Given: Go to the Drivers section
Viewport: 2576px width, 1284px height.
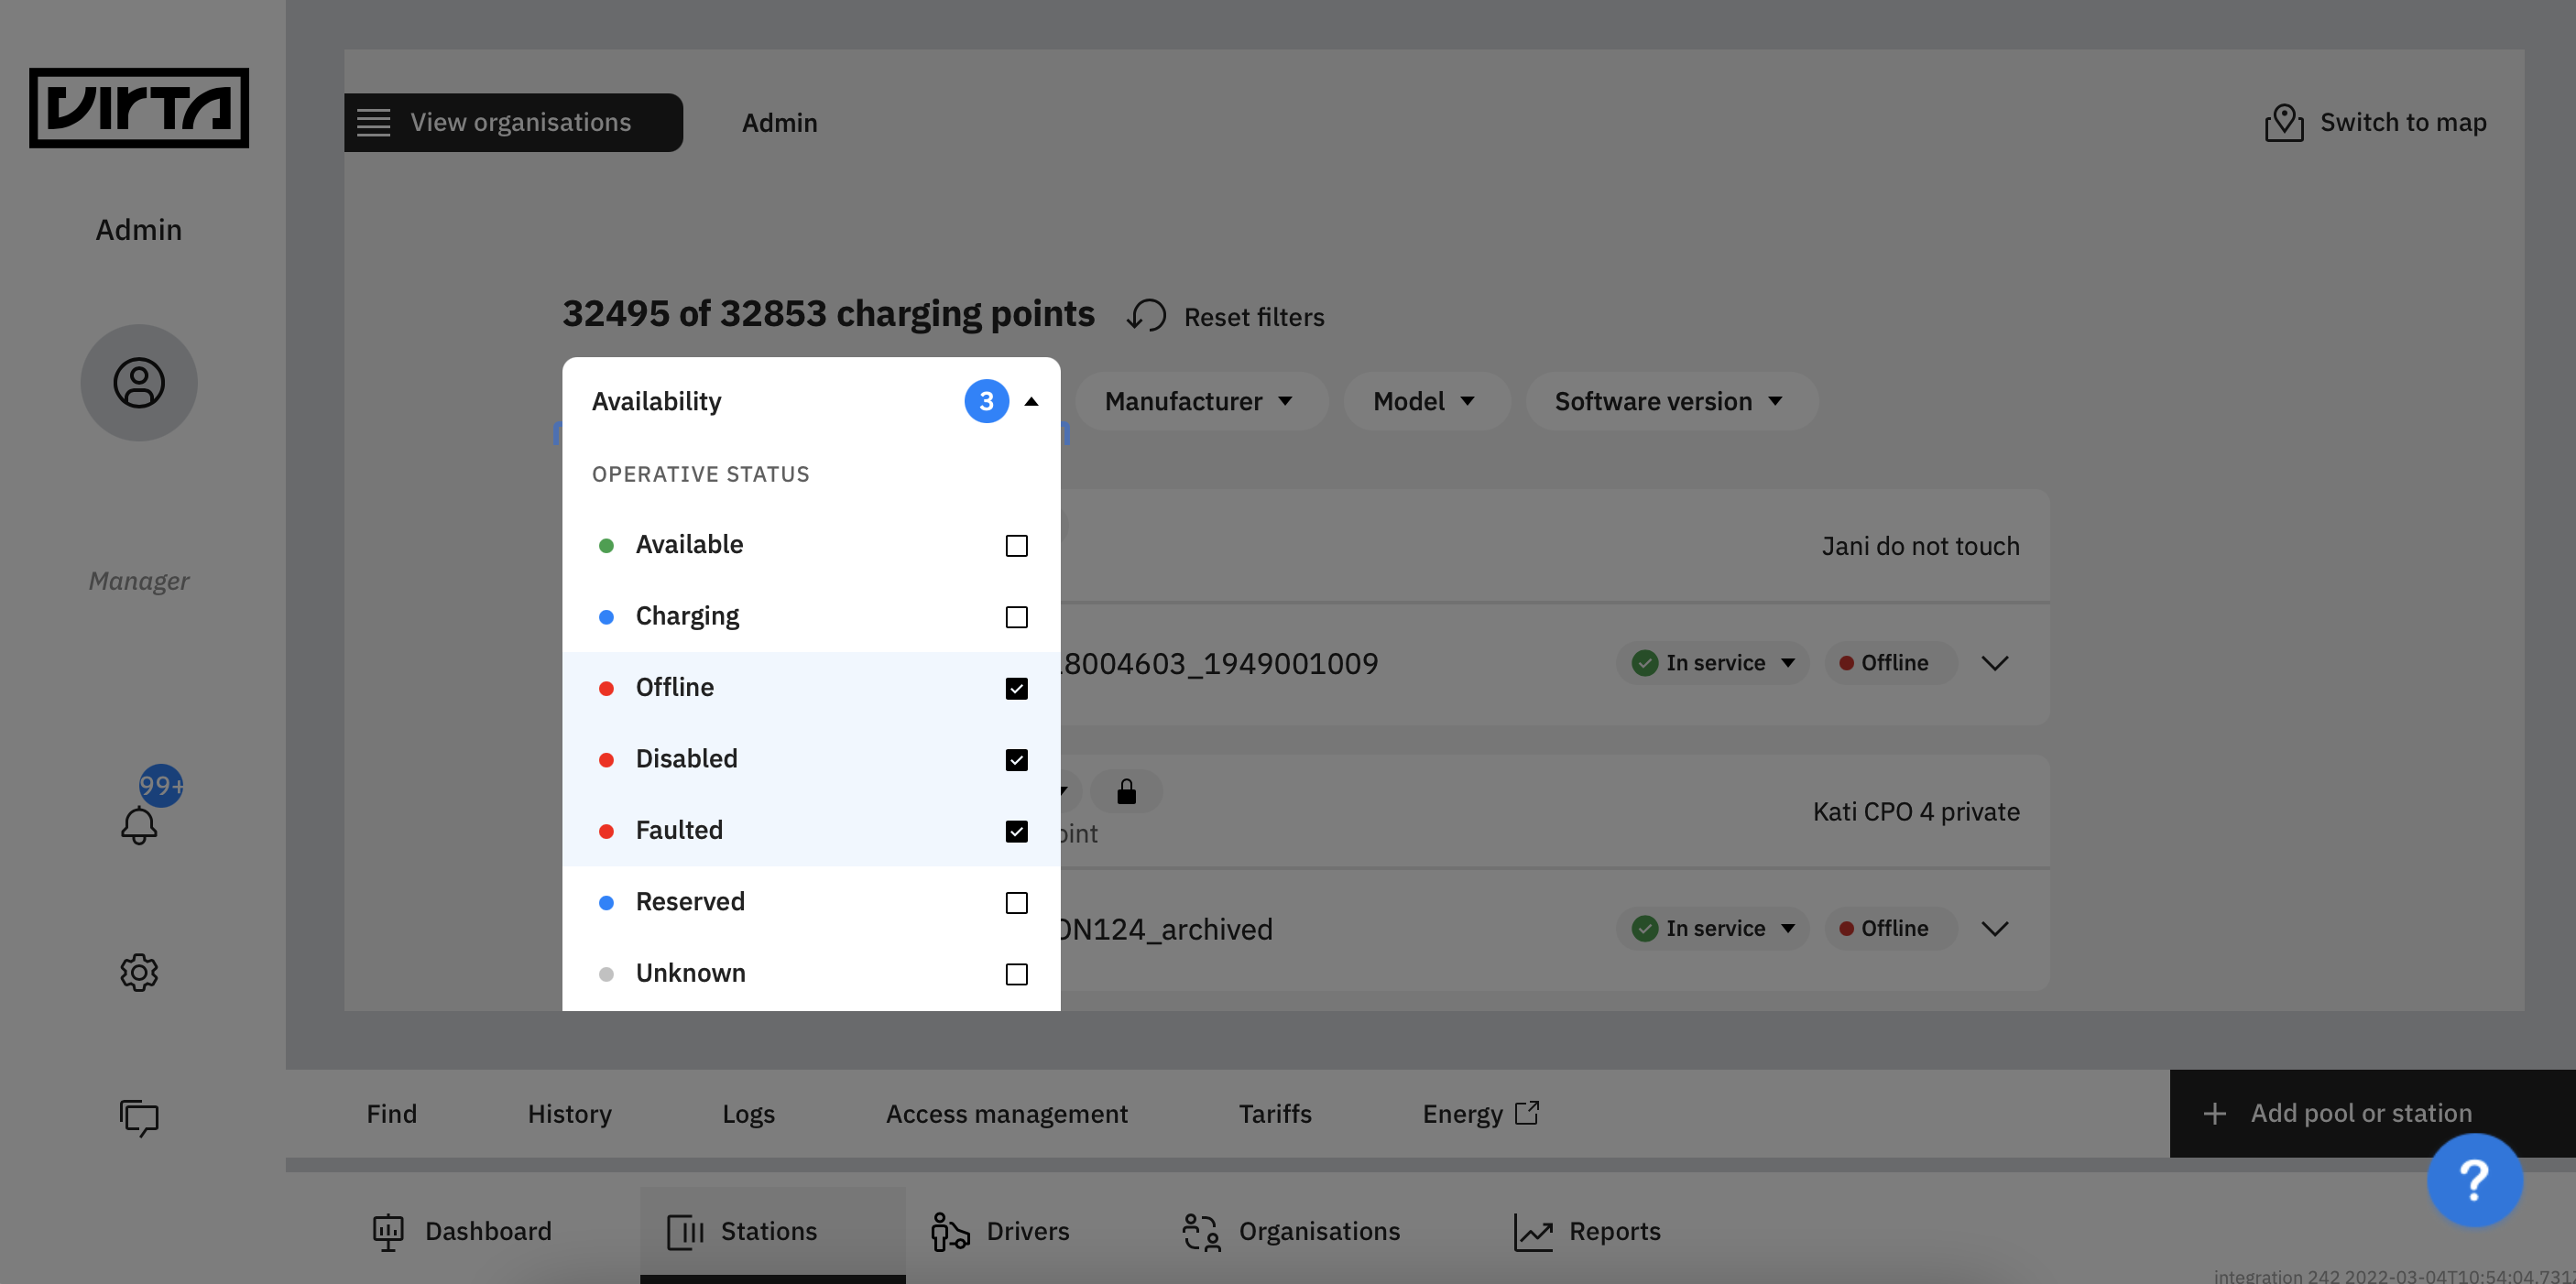Looking at the screenshot, I should (x=1000, y=1231).
